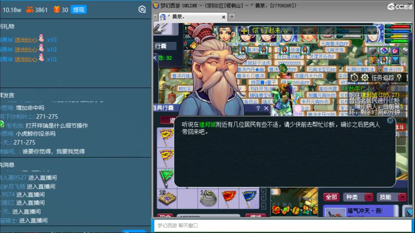Image resolution: width=415 pixels, height=233 pixels.
Task: Click the 提现 withdraw button
Action: [x=79, y=10]
